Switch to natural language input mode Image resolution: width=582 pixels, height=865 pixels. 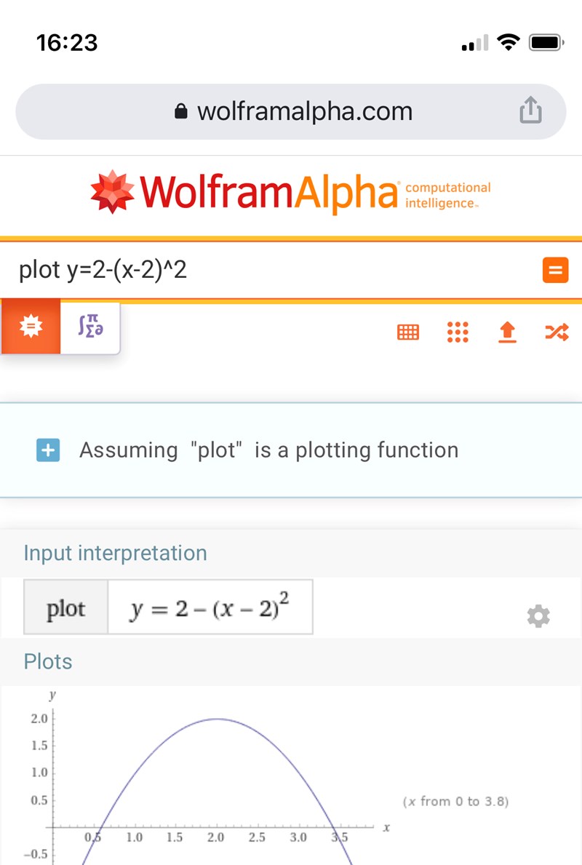click(x=31, y=328)
